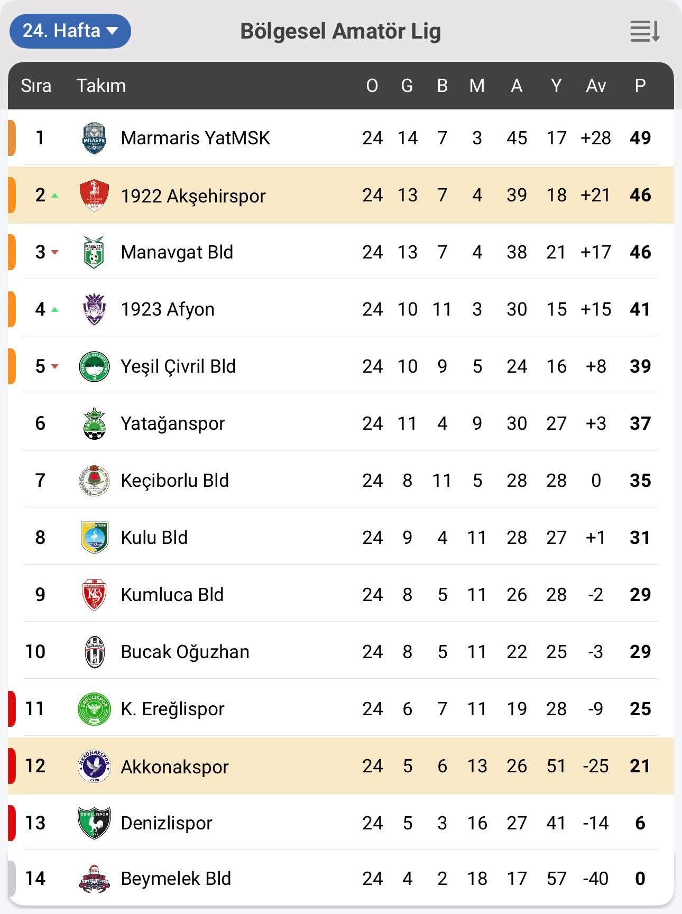Sort table by P points column
The width and height of the screenshot is (682, 914).
[x=640, y=86]
